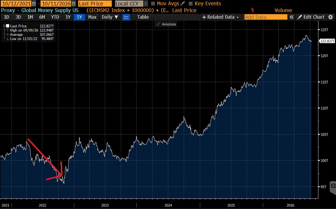Screen dimensions: 336x209
Task: Click the 105T y-axis label
Action: click(x=324, y=134)
